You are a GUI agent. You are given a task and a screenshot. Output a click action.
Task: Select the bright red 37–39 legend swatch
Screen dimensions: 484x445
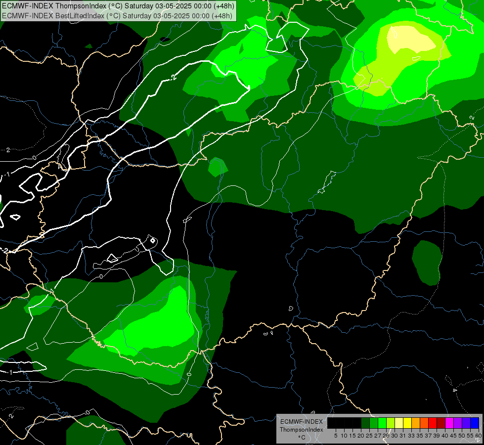(433, 423)
